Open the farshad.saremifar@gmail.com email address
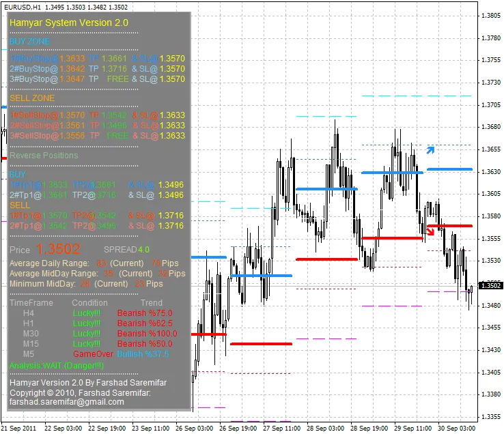Viewport: 504px width, 434px height. click(67, 402)
